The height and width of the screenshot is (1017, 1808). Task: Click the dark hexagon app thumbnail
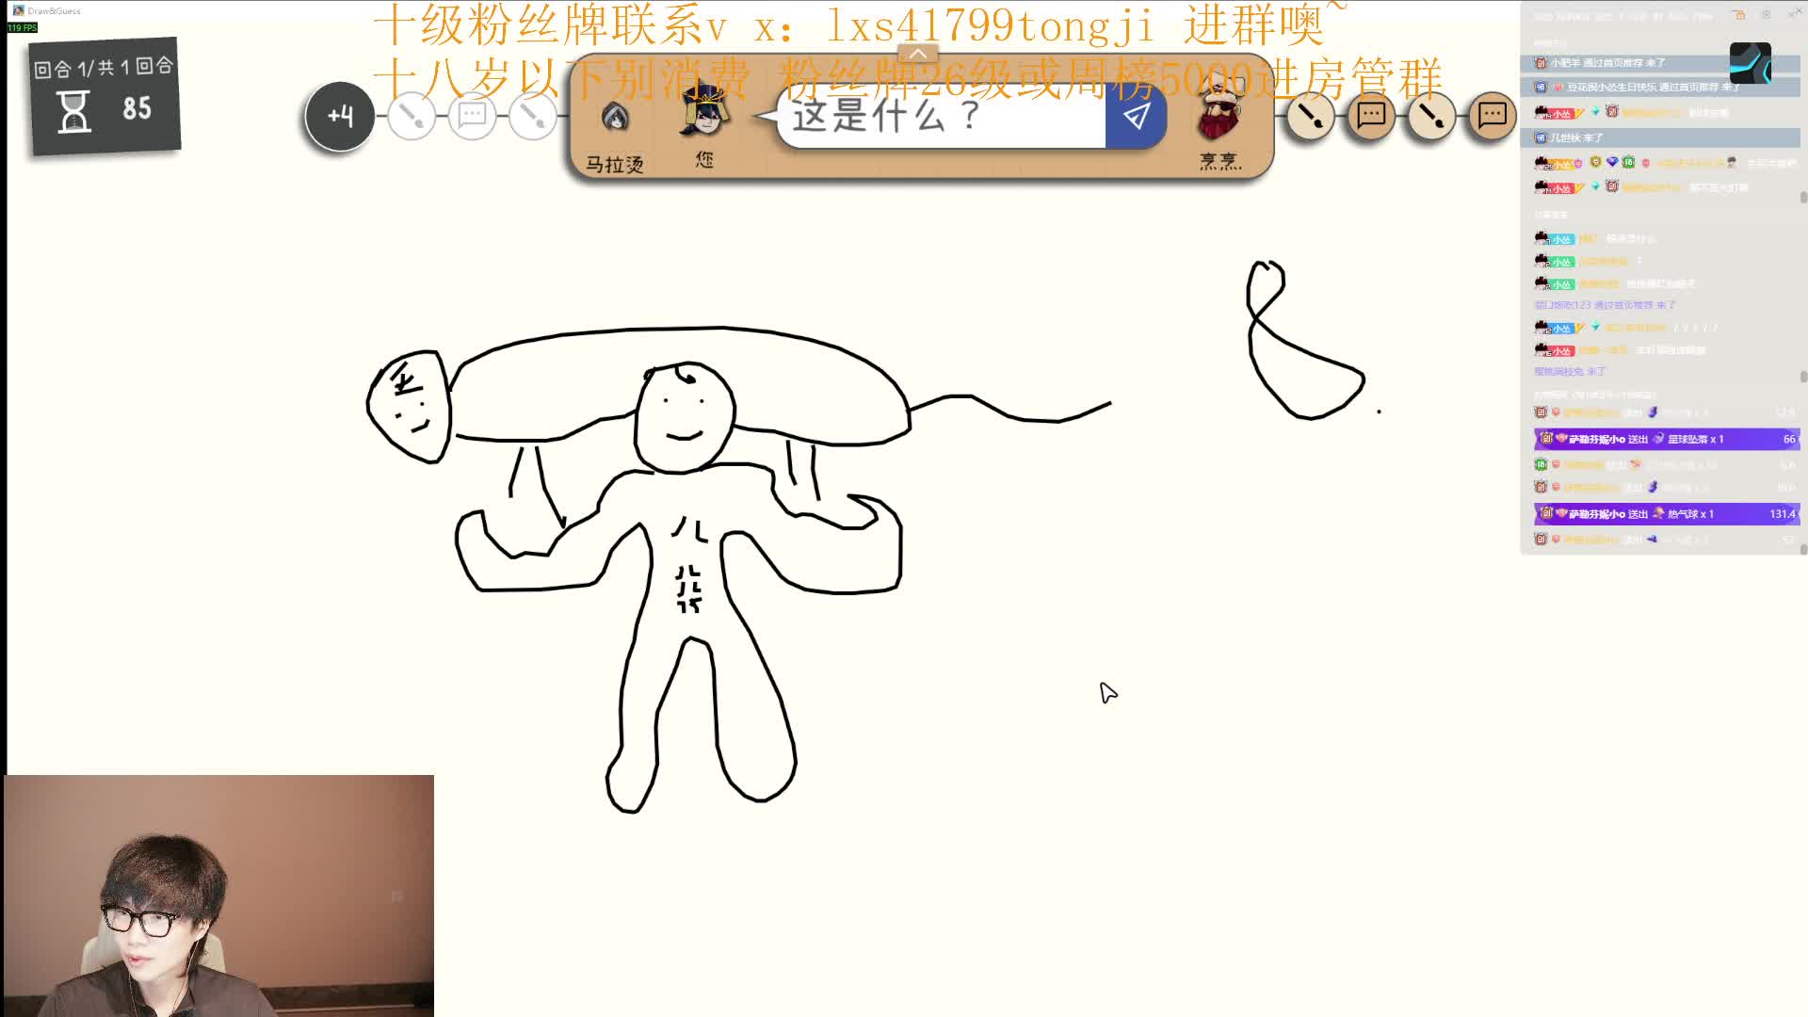coord(1750,62)
